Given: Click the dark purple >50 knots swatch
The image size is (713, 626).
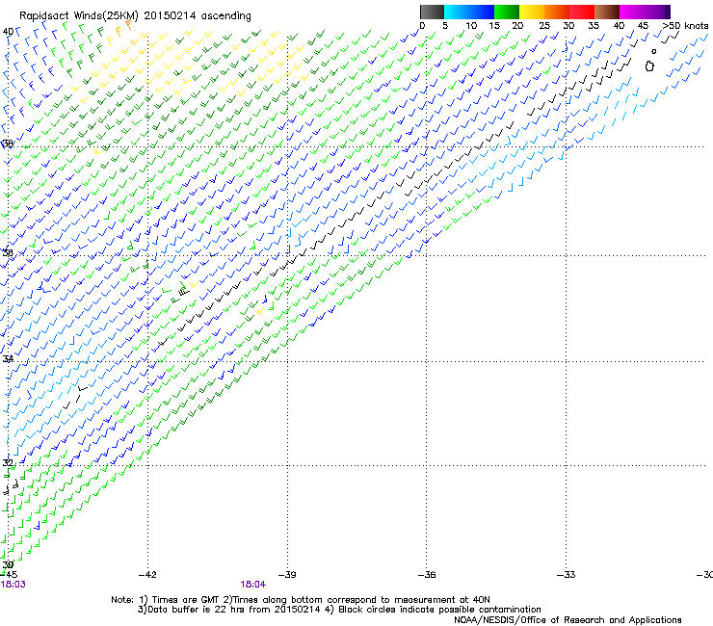Looking at the screenshot, I should click(666, 12).
